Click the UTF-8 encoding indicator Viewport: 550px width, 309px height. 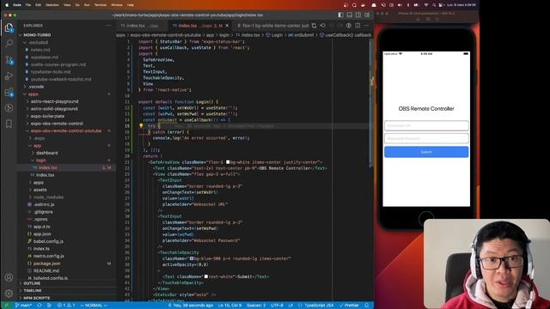(x=277, y=306)
